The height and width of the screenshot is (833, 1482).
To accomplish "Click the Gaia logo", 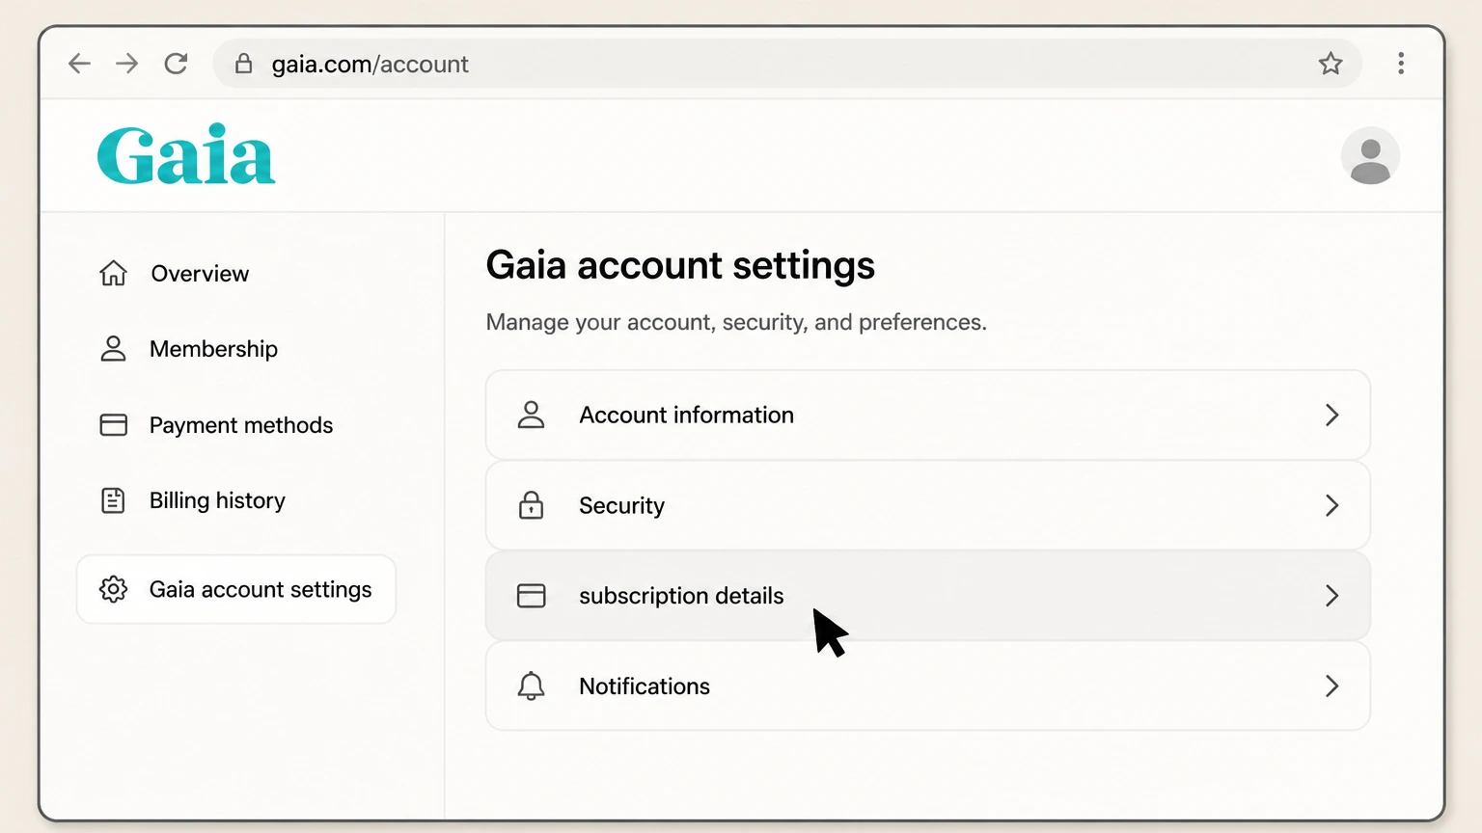I will [x=186, y=154].
